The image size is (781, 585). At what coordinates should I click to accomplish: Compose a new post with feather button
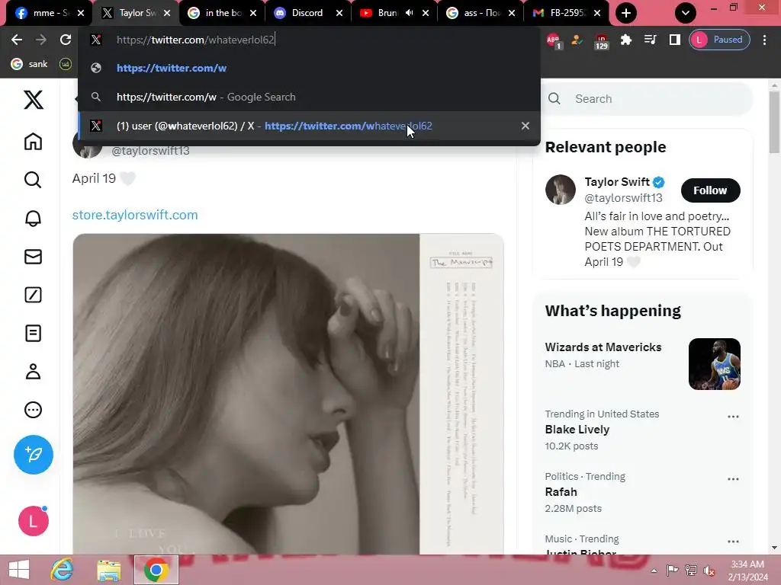[x=34, y=455]
